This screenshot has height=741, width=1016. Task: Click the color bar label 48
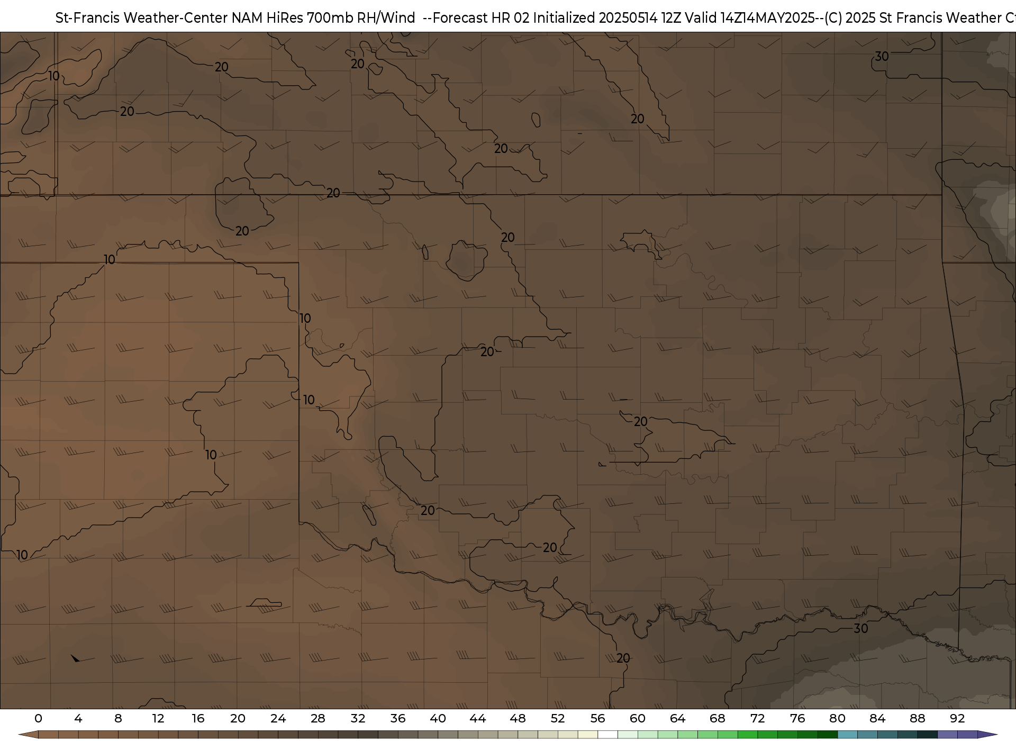(x=518, y=718)
